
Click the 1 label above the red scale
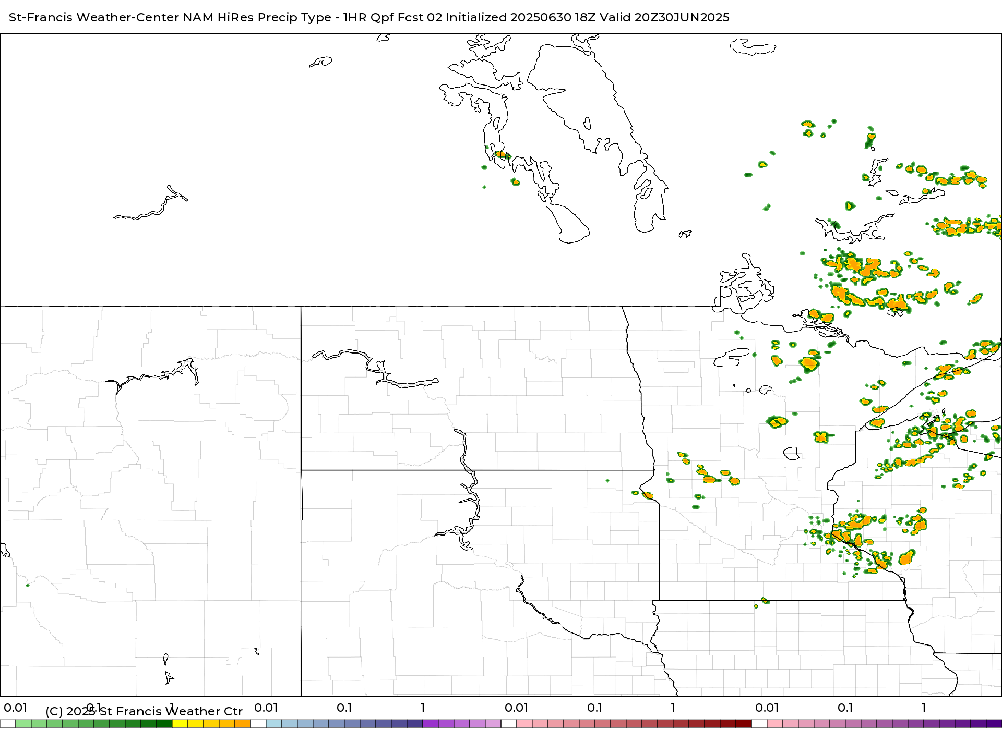click(673, 708)
